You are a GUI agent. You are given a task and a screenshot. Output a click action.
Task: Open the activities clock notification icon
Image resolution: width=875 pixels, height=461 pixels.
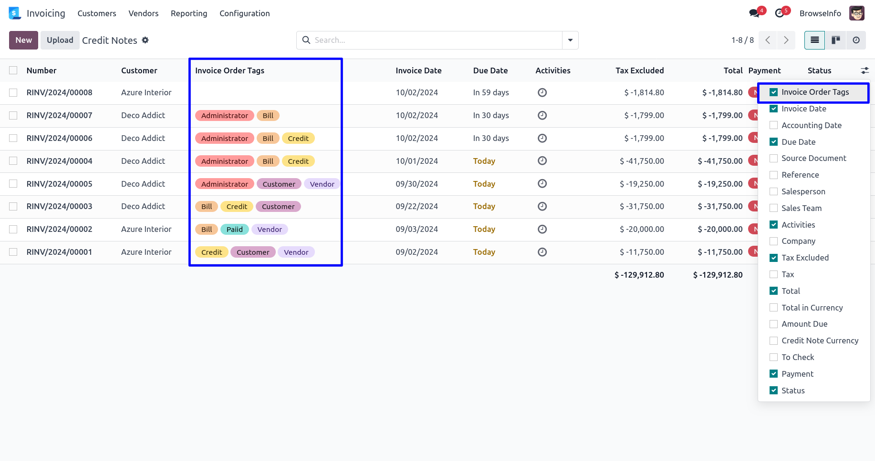pyautogui.click(x=780, y=13)
